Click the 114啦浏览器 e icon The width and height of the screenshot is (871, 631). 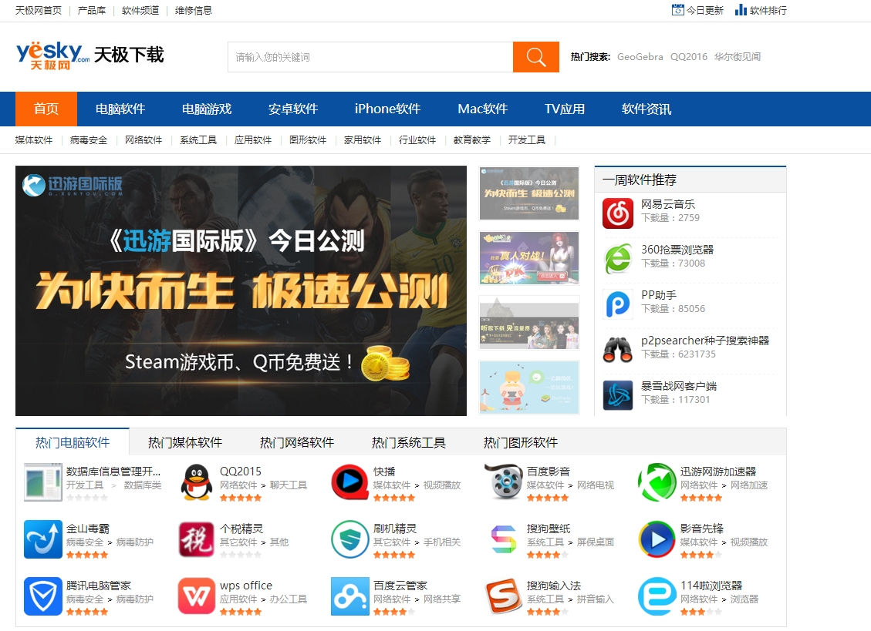657,596
